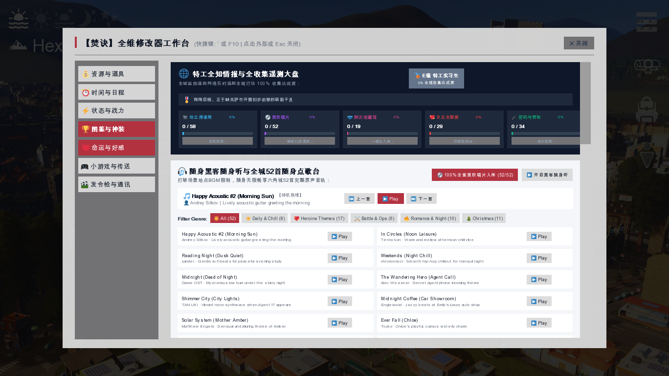Open the 图鉴与神装 category
The width and height of the screenshot is (669, 376).
tap(116, 129)
